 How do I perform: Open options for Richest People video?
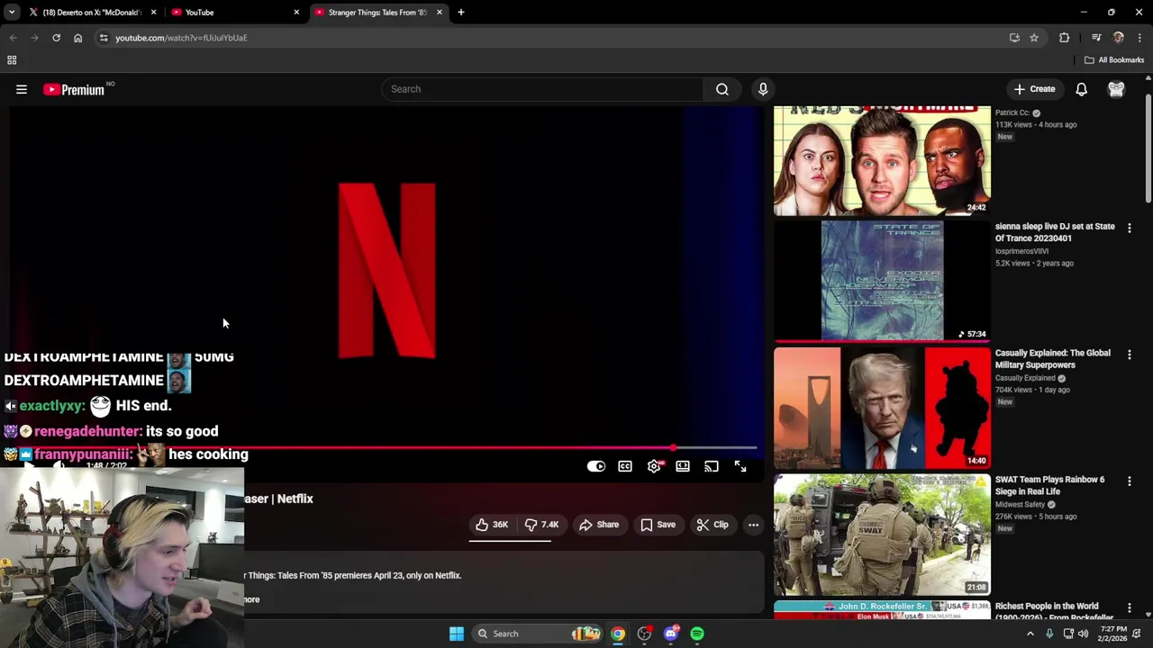1130,608
